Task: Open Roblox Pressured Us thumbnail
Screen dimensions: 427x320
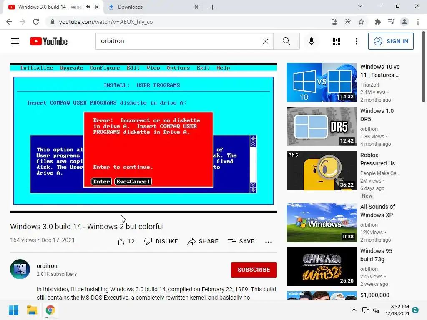Action: [322, 170]
